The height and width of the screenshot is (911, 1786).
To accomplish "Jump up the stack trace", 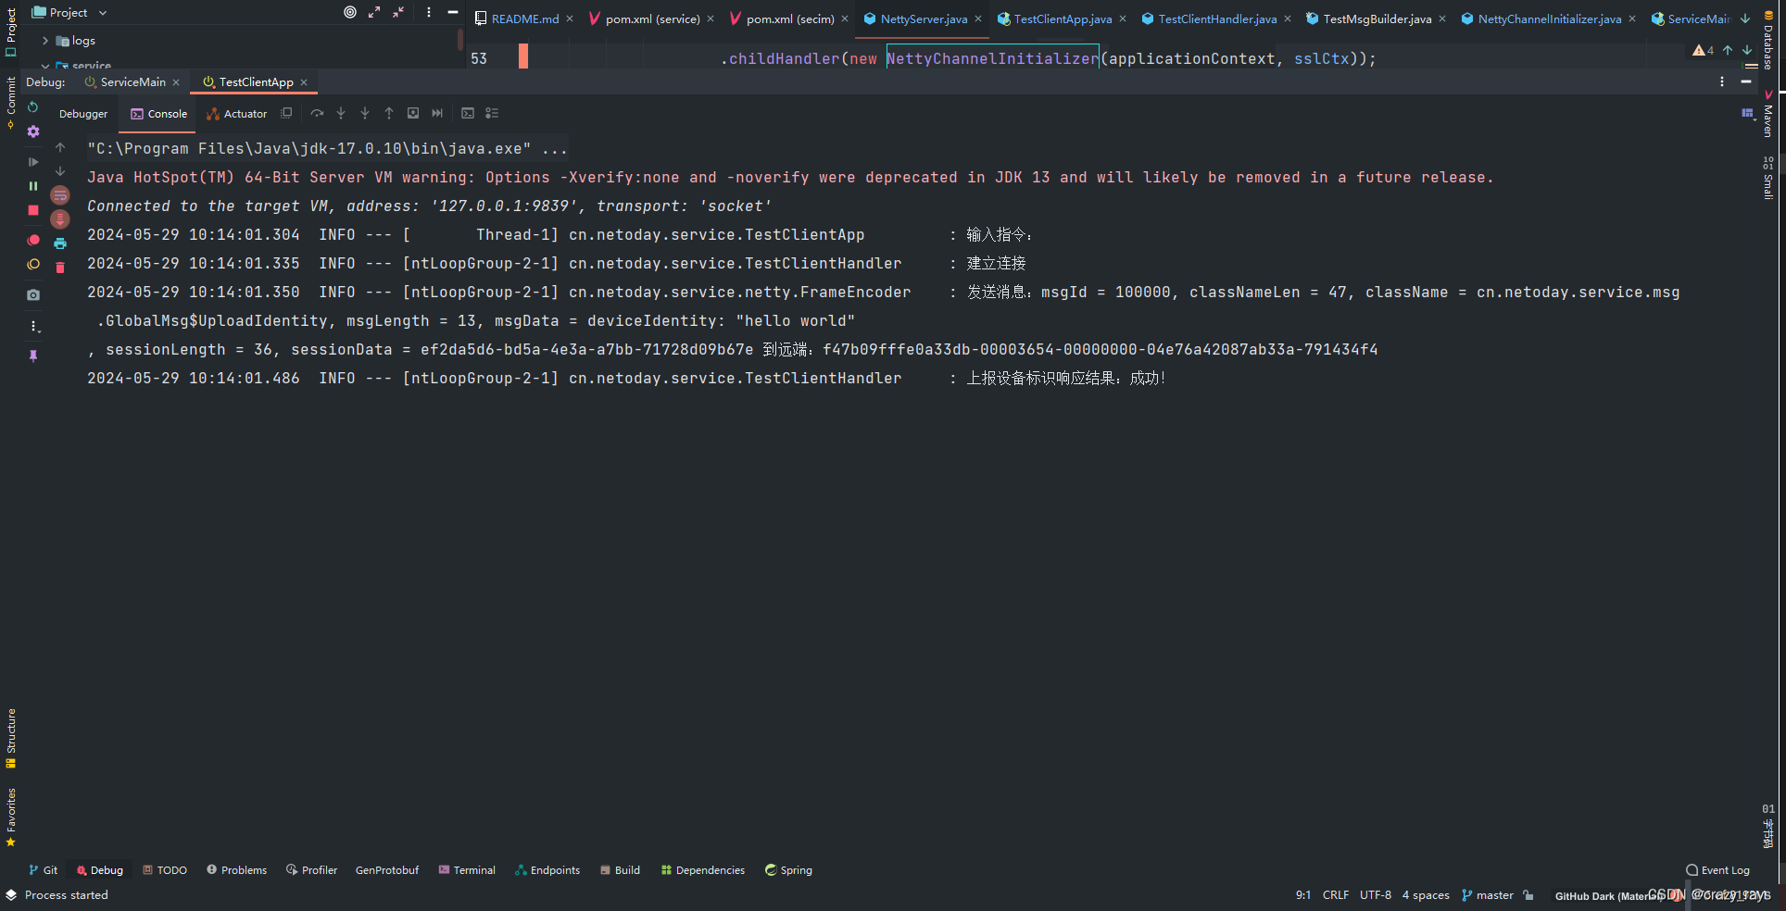I will tap(60, 147).
